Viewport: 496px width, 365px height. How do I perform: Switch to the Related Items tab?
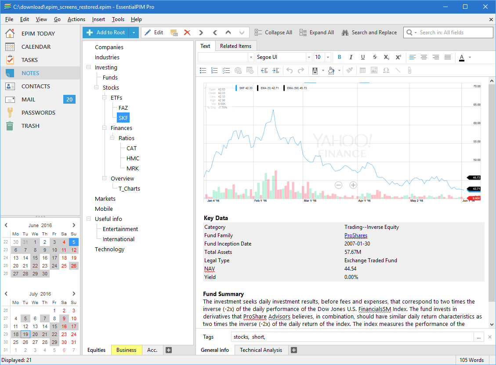tap(235, 46)
